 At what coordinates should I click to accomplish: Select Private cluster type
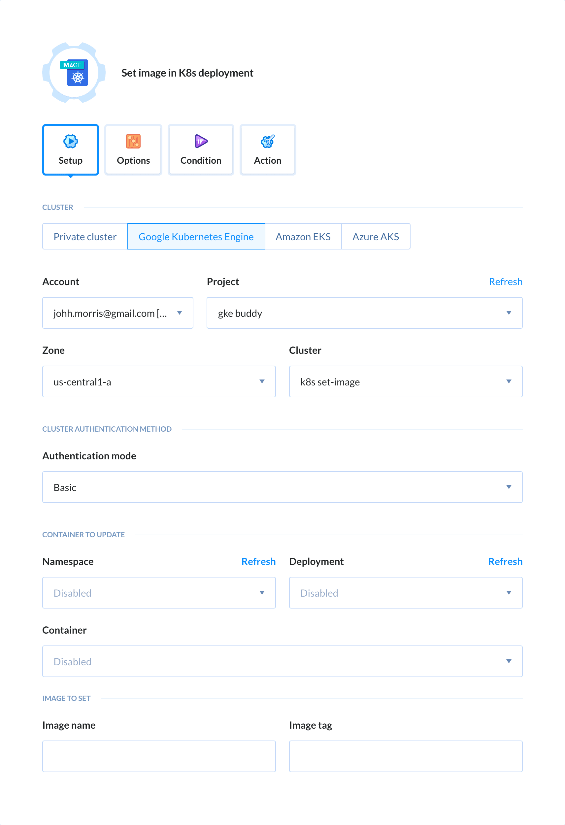pyautogui.click(x=85, y=236)
